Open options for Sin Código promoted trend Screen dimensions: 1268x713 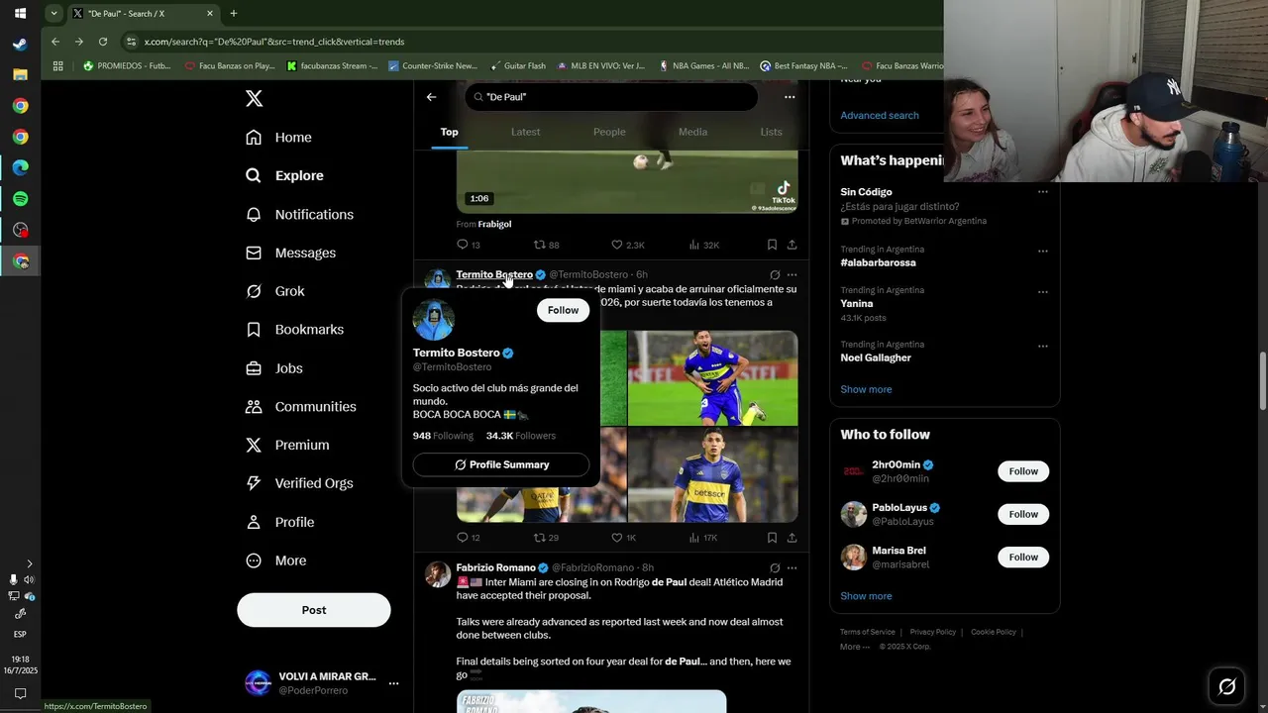tap(1042, 192)
